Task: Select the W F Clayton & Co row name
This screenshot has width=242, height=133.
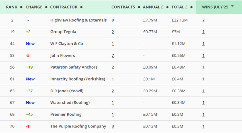Action: pyautogui.click(x=67, y=44)
